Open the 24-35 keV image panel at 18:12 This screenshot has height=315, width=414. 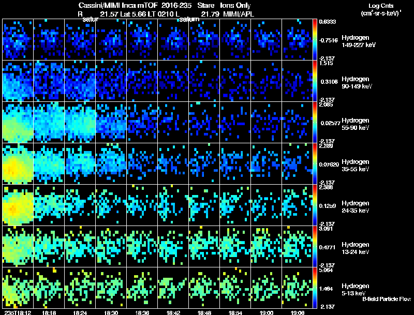click(18, 205)
